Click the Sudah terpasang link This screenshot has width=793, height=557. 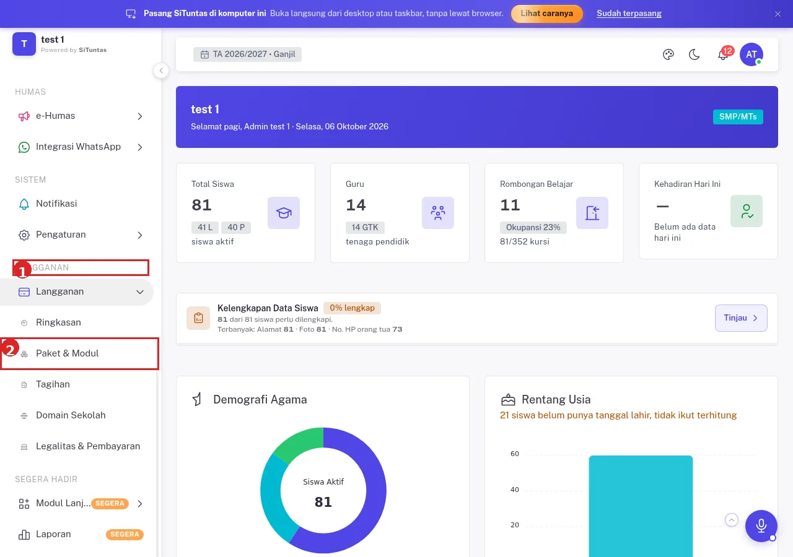click(629, 14)
